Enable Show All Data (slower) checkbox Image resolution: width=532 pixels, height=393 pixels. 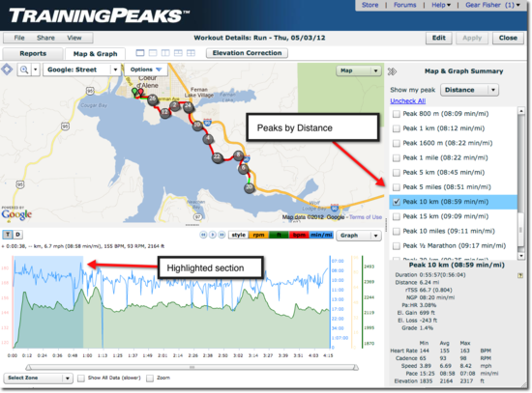81,379
